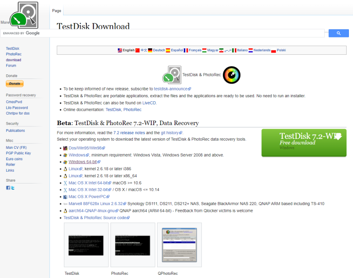This screenshot has height=278, width=353.
Task: Open the 7.2 release notes link
Action: pyautogui.click(x=129, y=133)
